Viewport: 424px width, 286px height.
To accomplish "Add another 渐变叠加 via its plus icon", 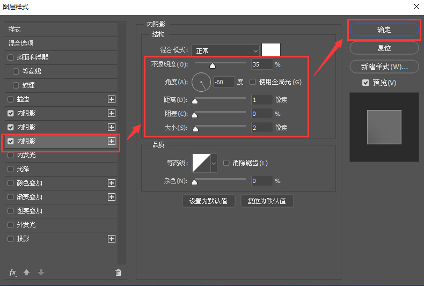I will [112, 197].
